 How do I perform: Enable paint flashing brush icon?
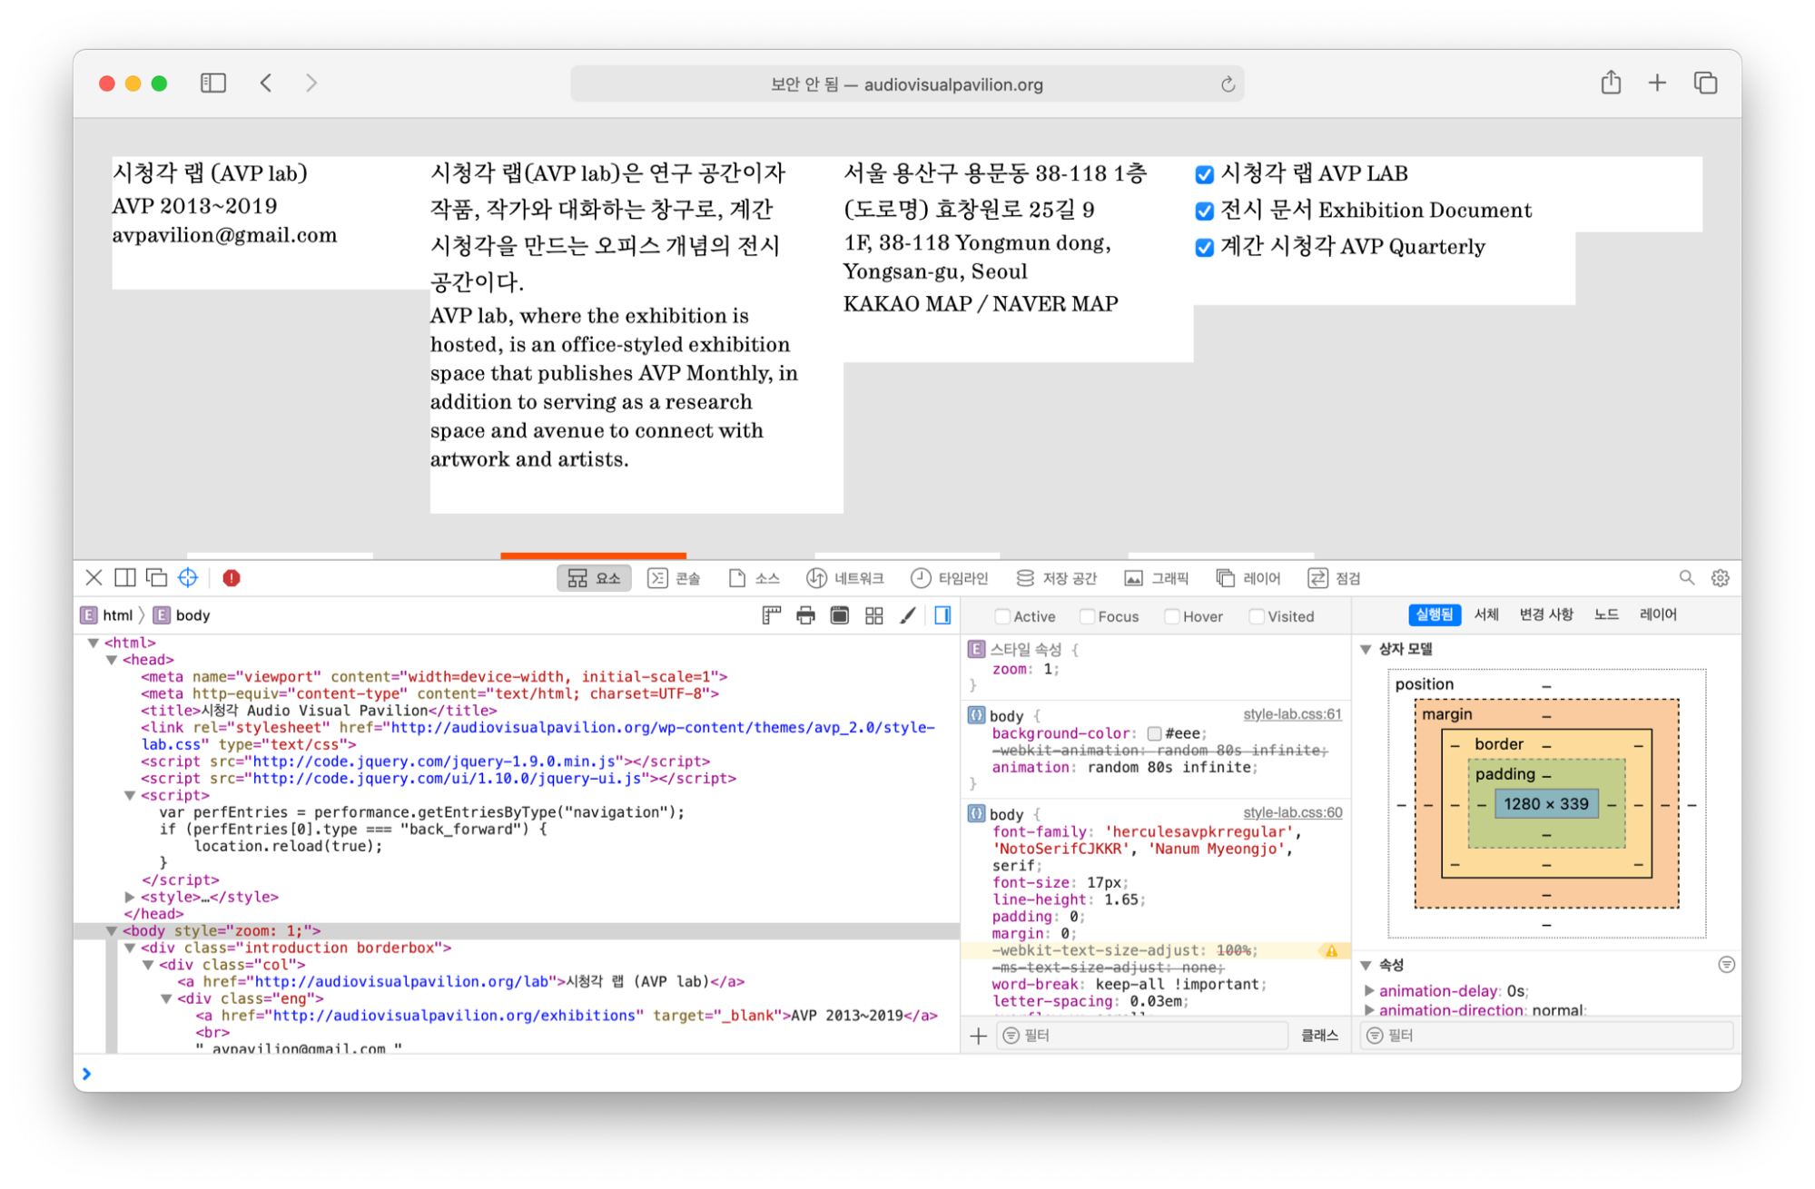[x=908, y=616]
